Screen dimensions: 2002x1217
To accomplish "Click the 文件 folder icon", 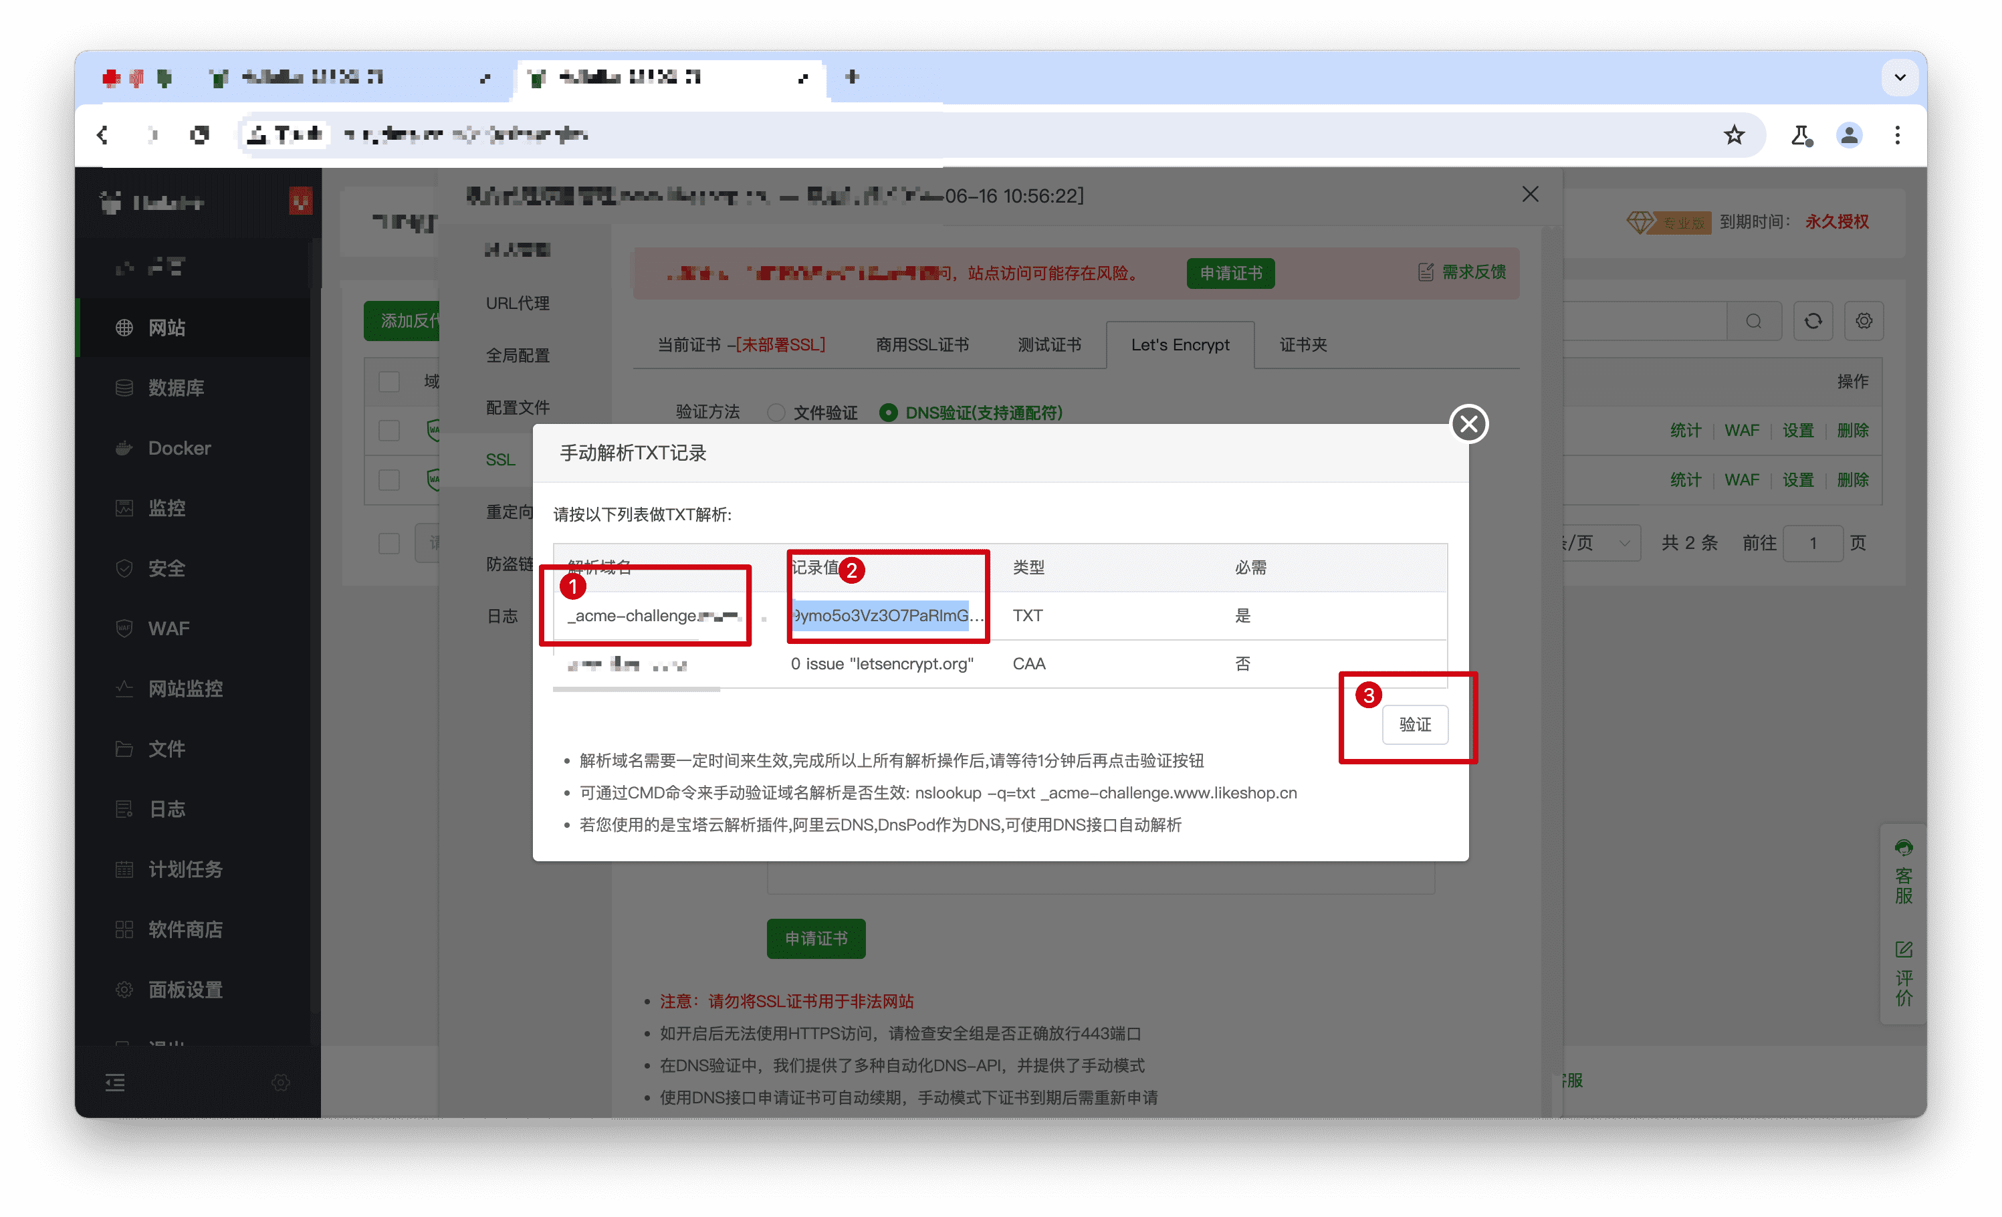I will click(124, 748).
